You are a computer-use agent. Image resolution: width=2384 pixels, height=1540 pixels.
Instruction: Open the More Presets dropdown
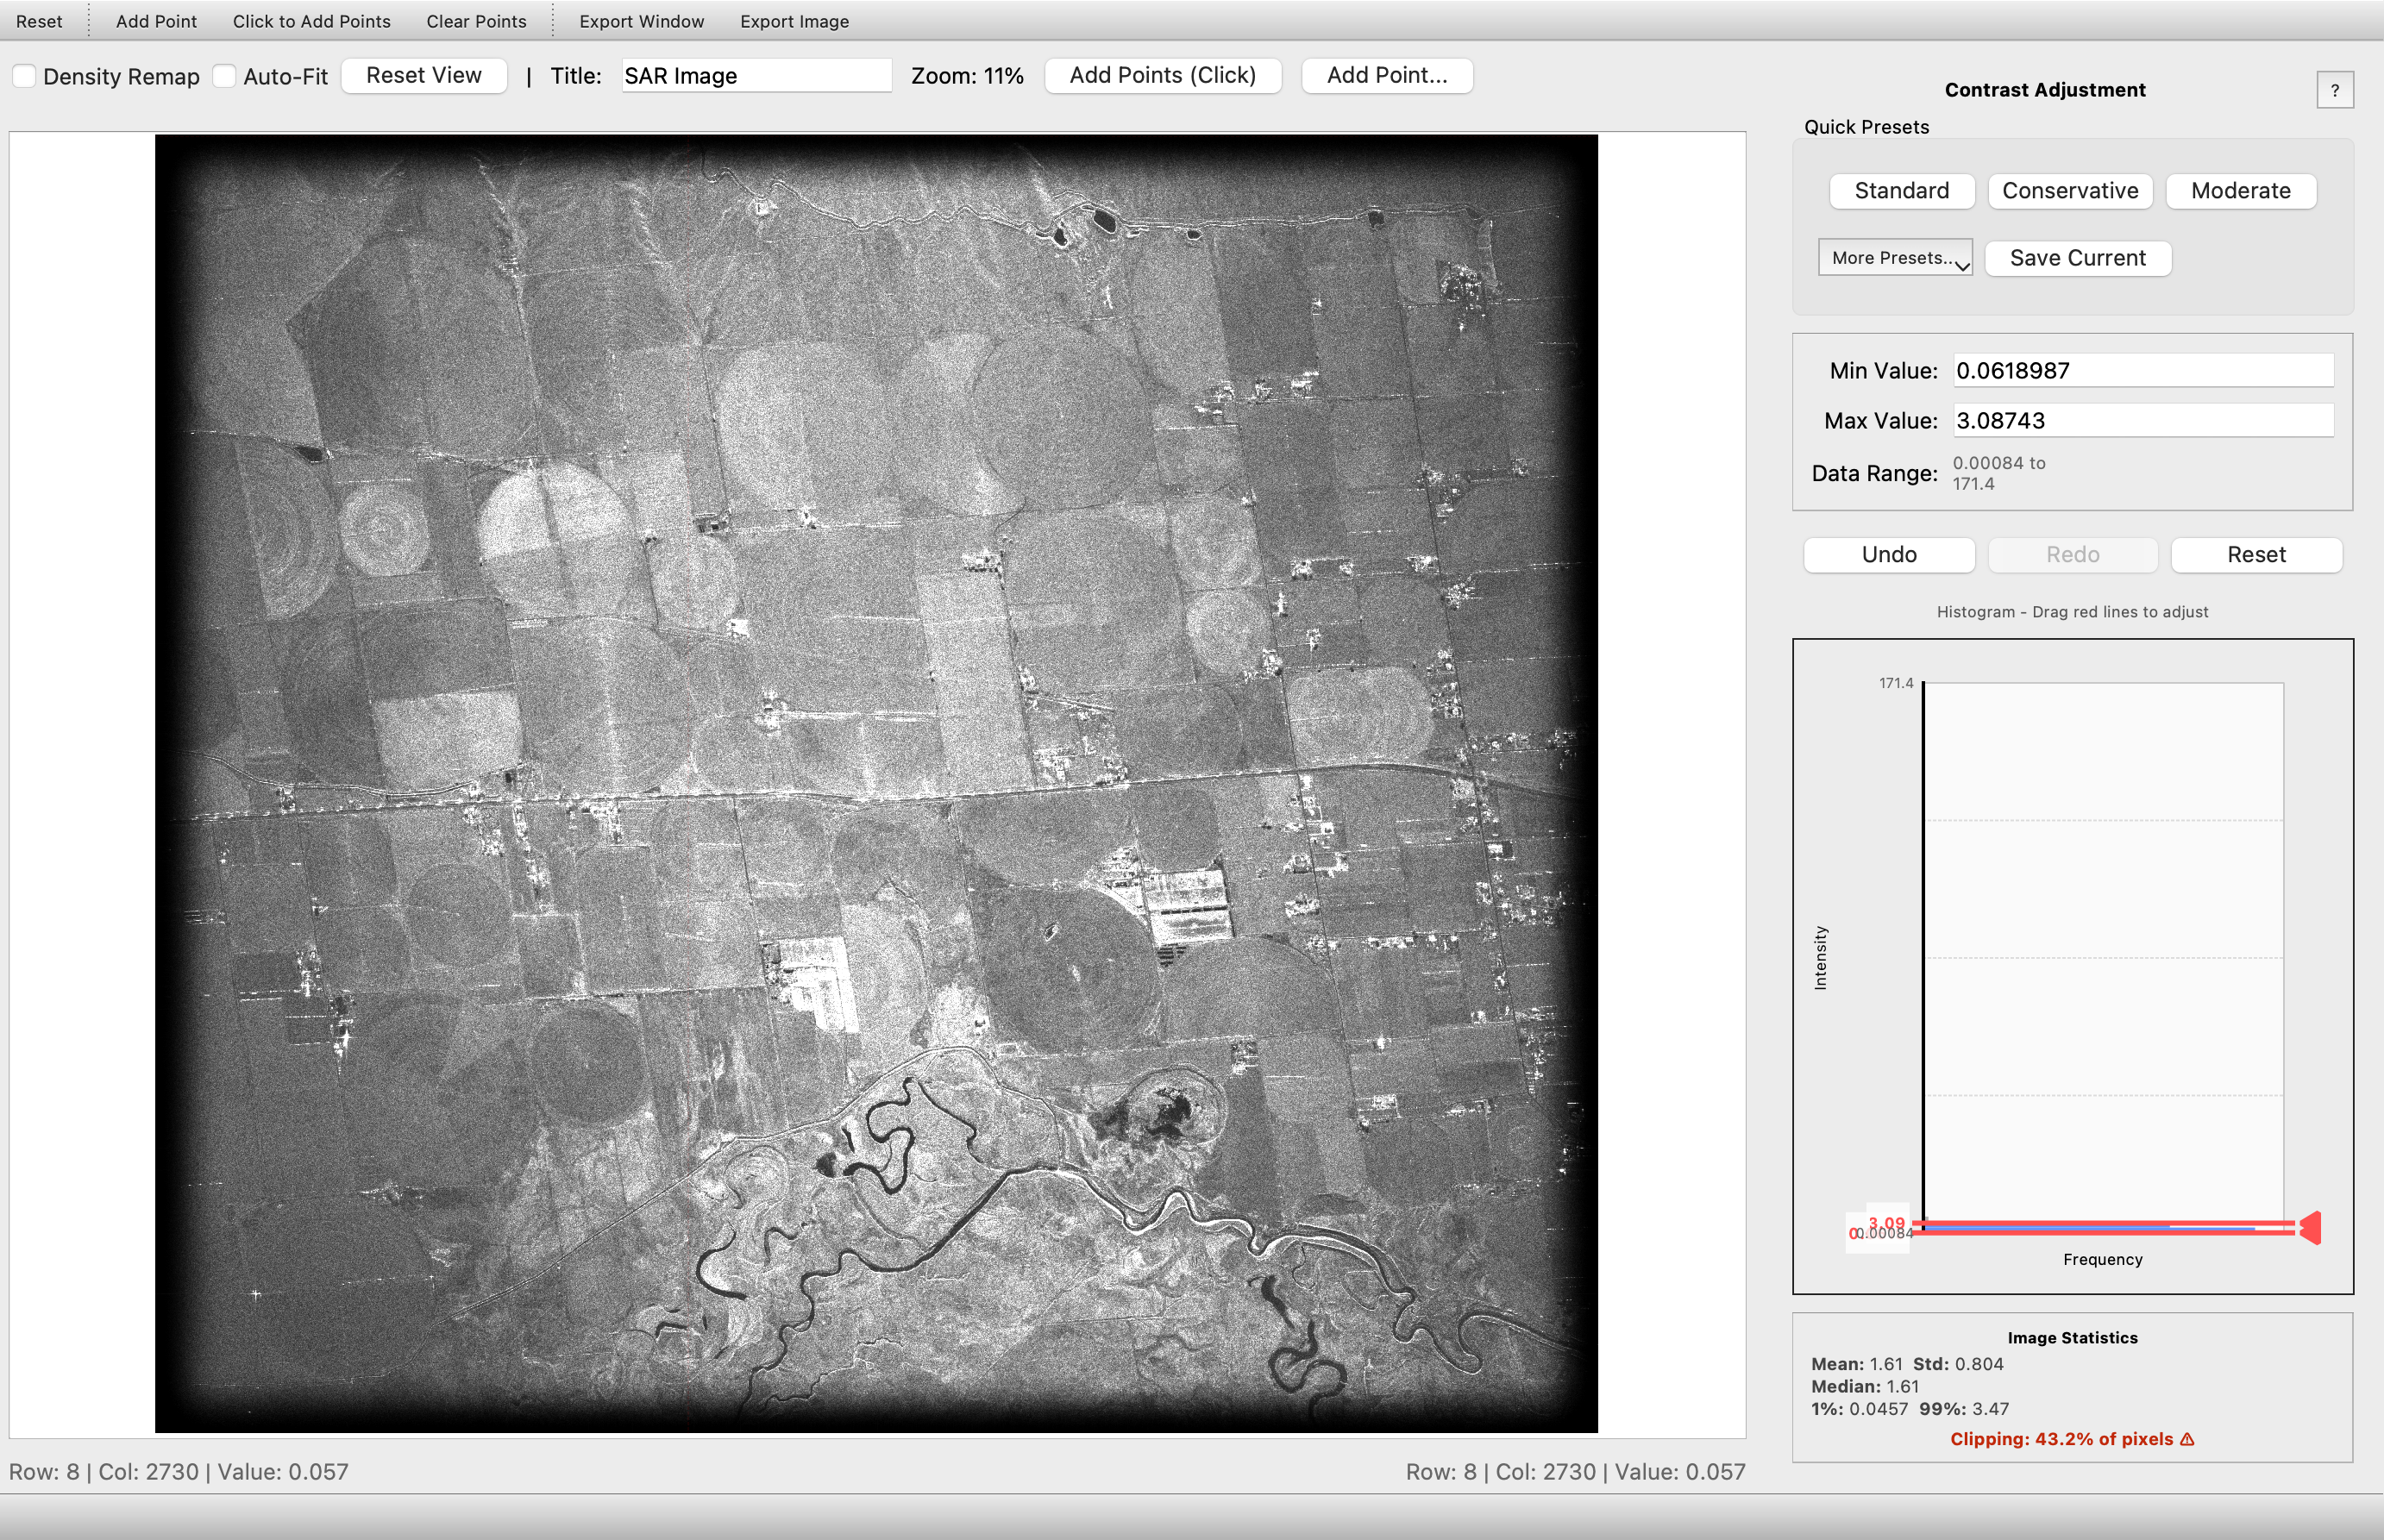(1895, 257)
